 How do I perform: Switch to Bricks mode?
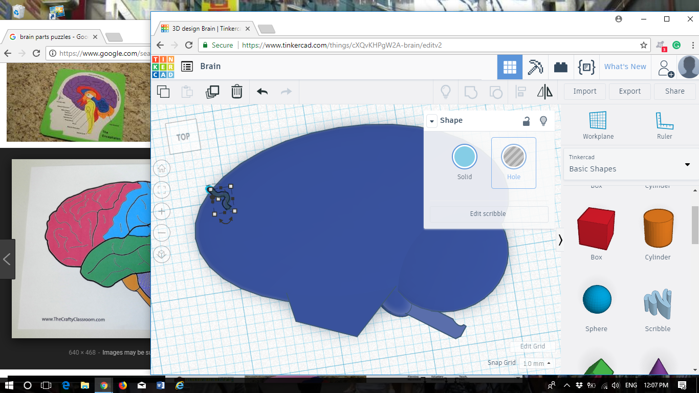[561, 67]
